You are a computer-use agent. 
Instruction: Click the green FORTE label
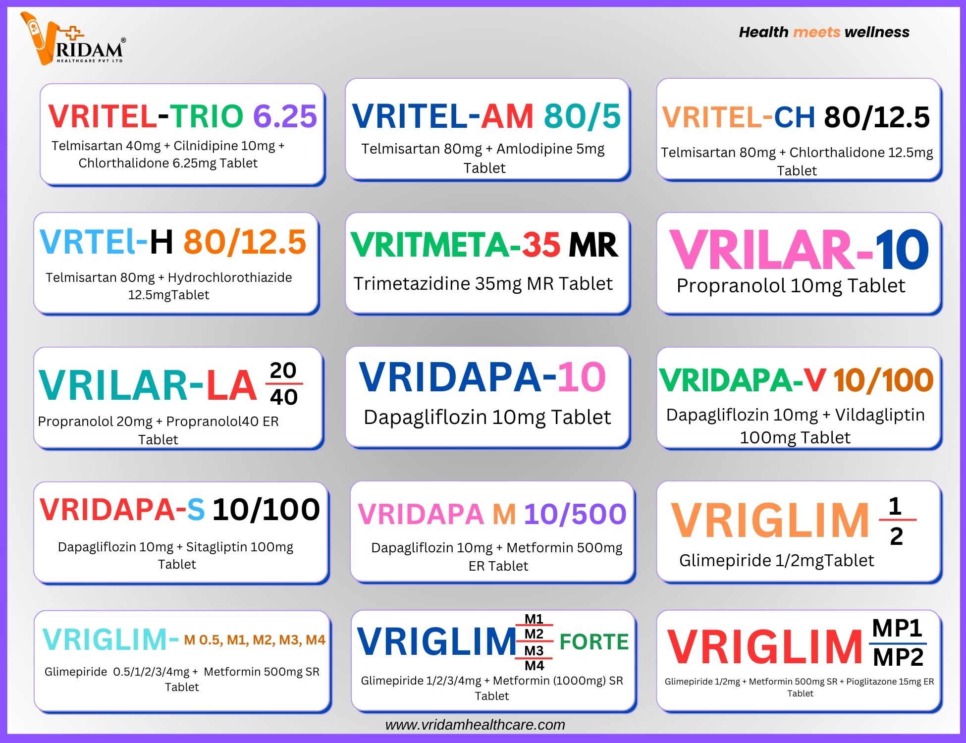tap(594, 642)
